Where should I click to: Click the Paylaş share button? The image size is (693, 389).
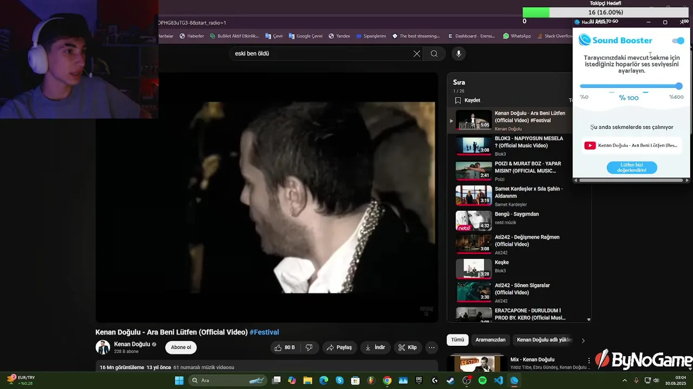click(x=339, y=347)
